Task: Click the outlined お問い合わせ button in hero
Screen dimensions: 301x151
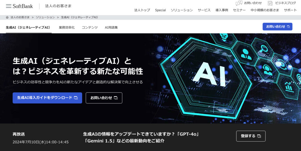Action: (104, 98)
